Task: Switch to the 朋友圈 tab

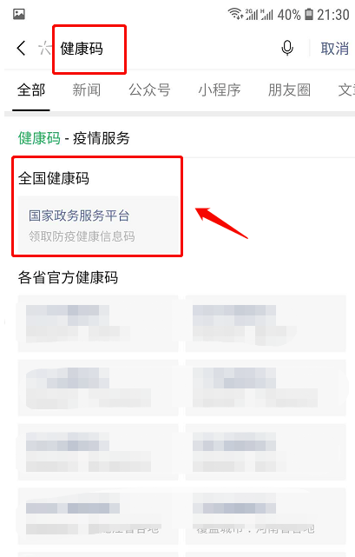Action: [x=289, y=90]
